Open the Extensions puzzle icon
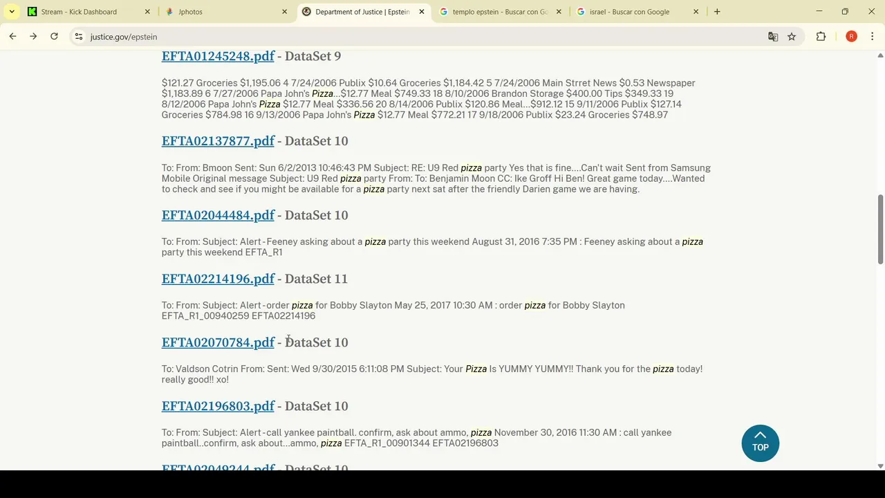The height and width of the screenshot is (498, 885). coord(821,37)
